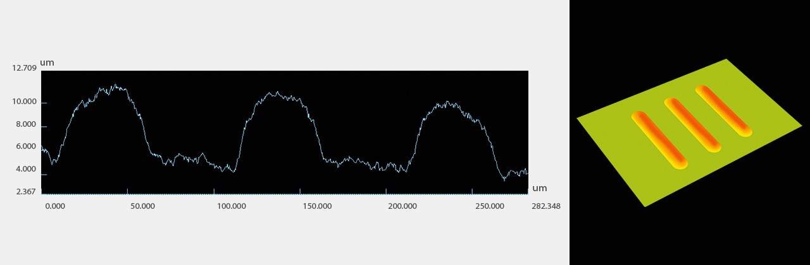Click the 6.000 Y-axis label

click(26, 146)
